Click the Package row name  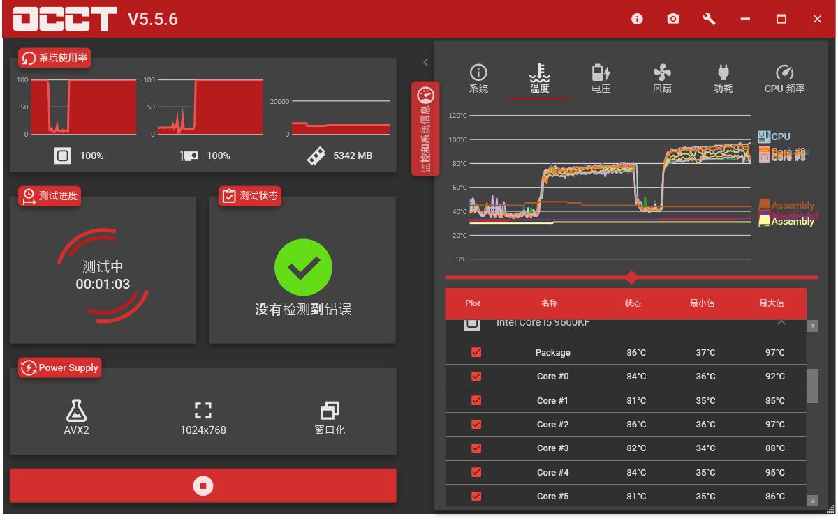coord(553,353)
